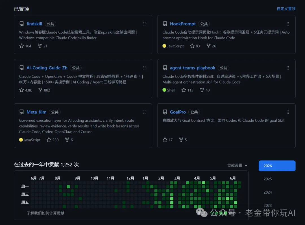Click GoalPro fork icon with 5
305x225 pixels.
coord(181,140)
